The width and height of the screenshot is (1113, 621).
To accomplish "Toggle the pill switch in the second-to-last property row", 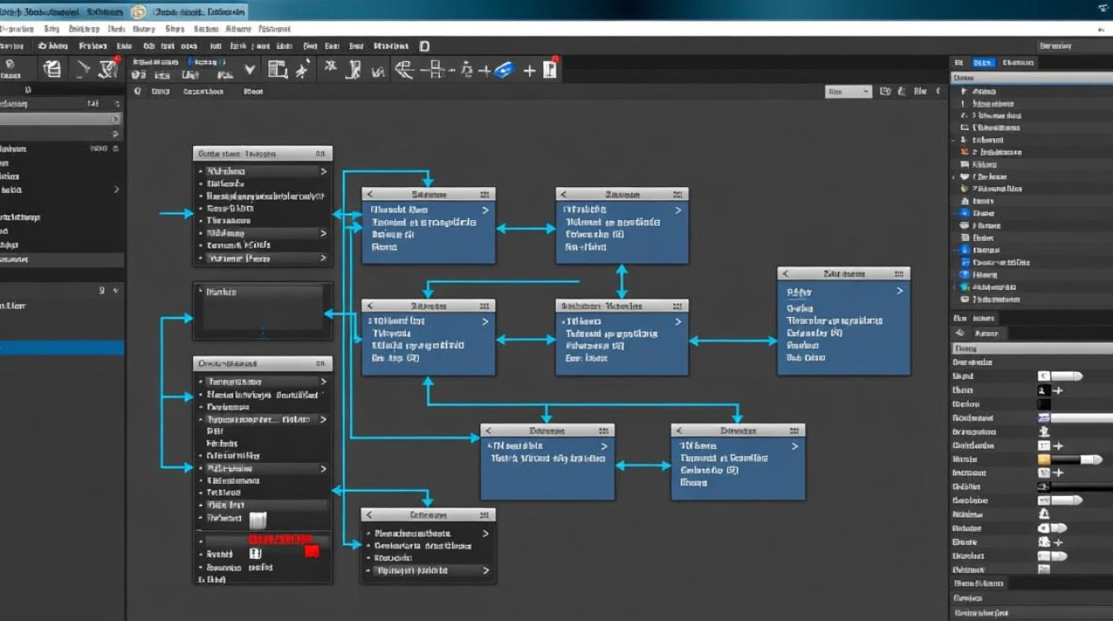I will click(1052, 556).
